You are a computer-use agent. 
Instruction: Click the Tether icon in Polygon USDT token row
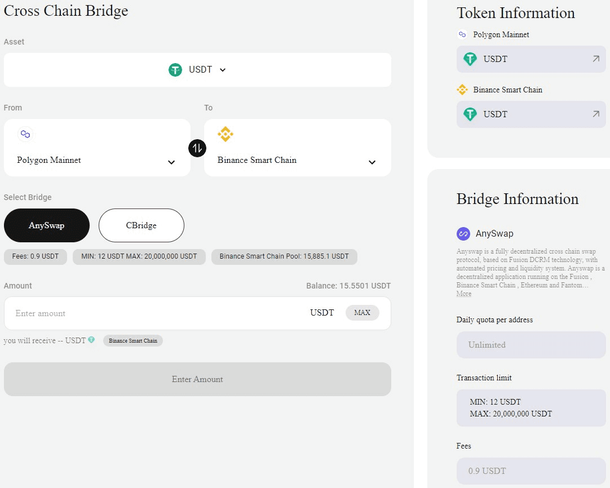[x=470, y=59]
